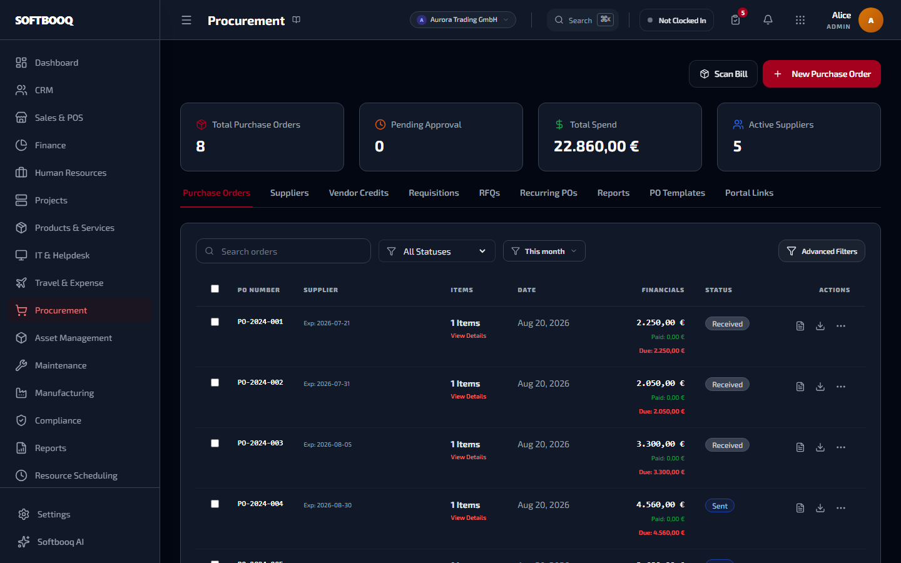This screenshot has height=563, width=901.
Task: Click the SOFTBOOQ logo
Action: click(x=44, y=20)
